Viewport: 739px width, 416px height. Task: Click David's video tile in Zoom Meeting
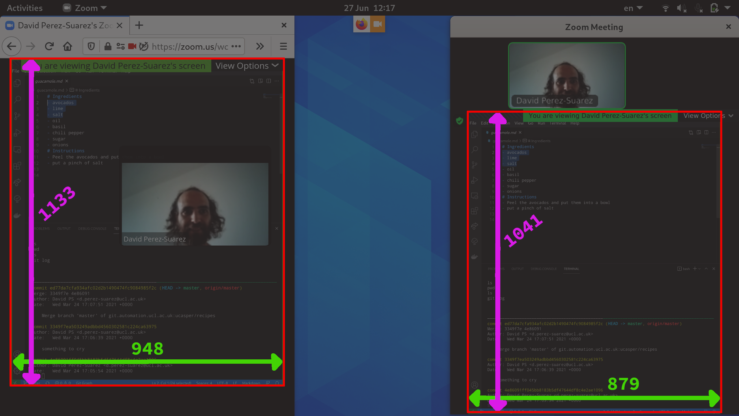pyautogui.click(x=567, y=75)
